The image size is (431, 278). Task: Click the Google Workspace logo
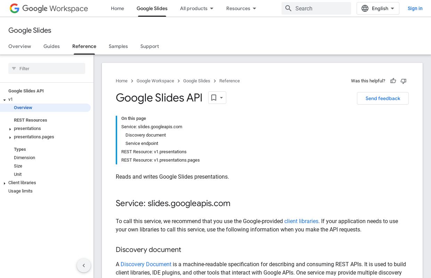(x=49, y=8)
